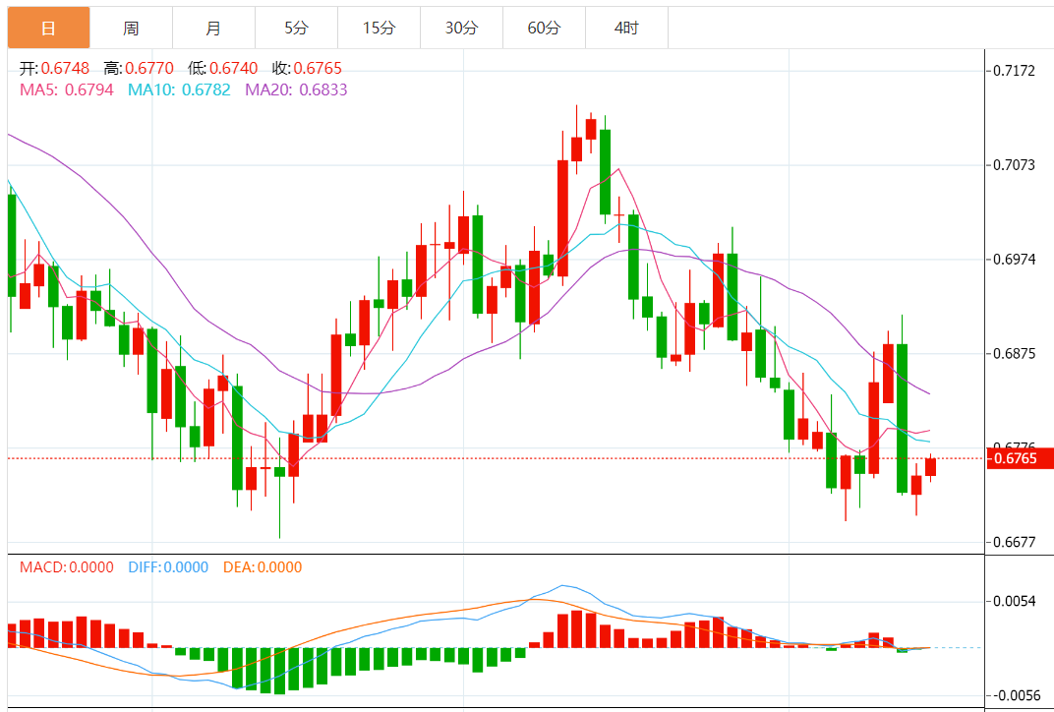Image resolution: width=1054 pixels, height=712 pixels.
Task: Click the 0.0054 MACD axis label
Action: point(1016,601)
